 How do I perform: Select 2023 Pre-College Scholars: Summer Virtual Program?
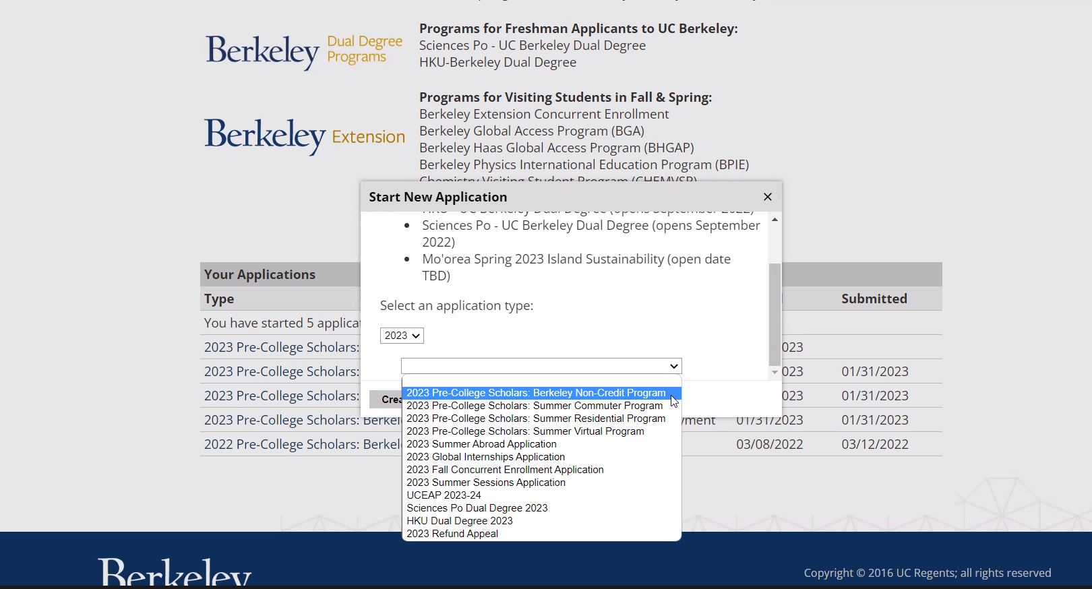(541, 431)
